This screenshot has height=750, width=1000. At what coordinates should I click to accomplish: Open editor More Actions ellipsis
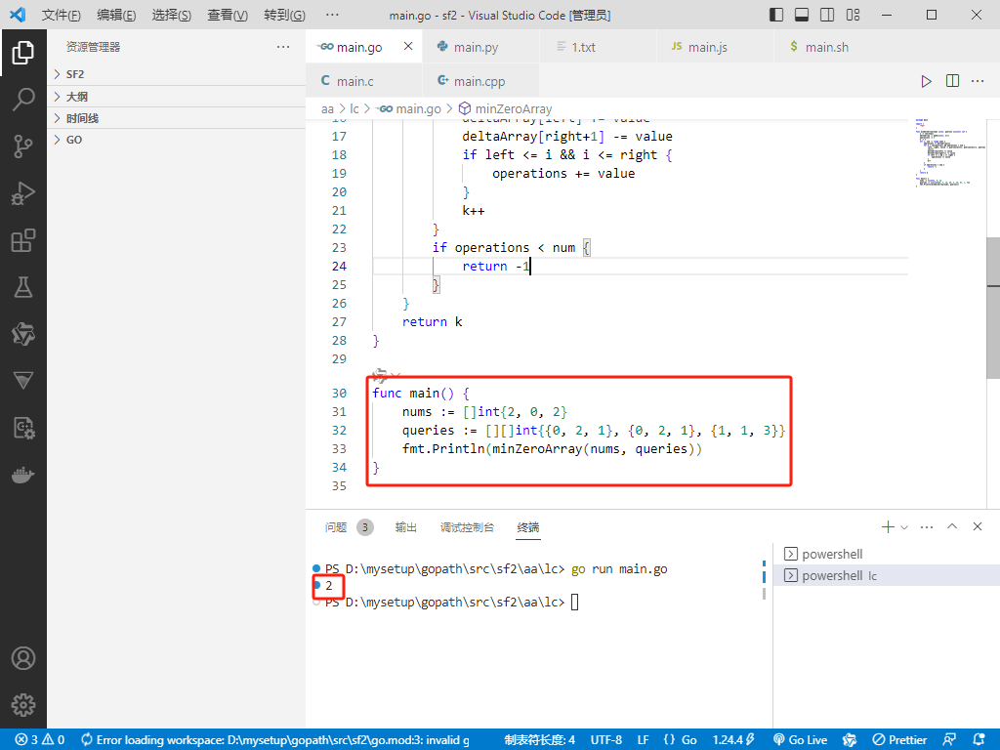click(978, 81)
